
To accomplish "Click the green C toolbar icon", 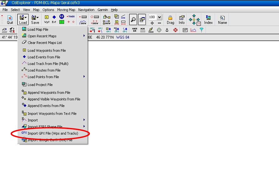I will pos(62,22).
